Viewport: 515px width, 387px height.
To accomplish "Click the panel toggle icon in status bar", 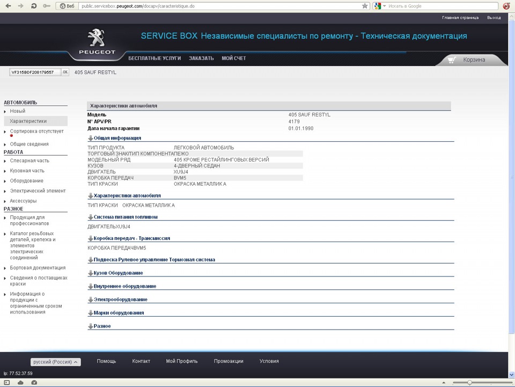I will [7, 382].
